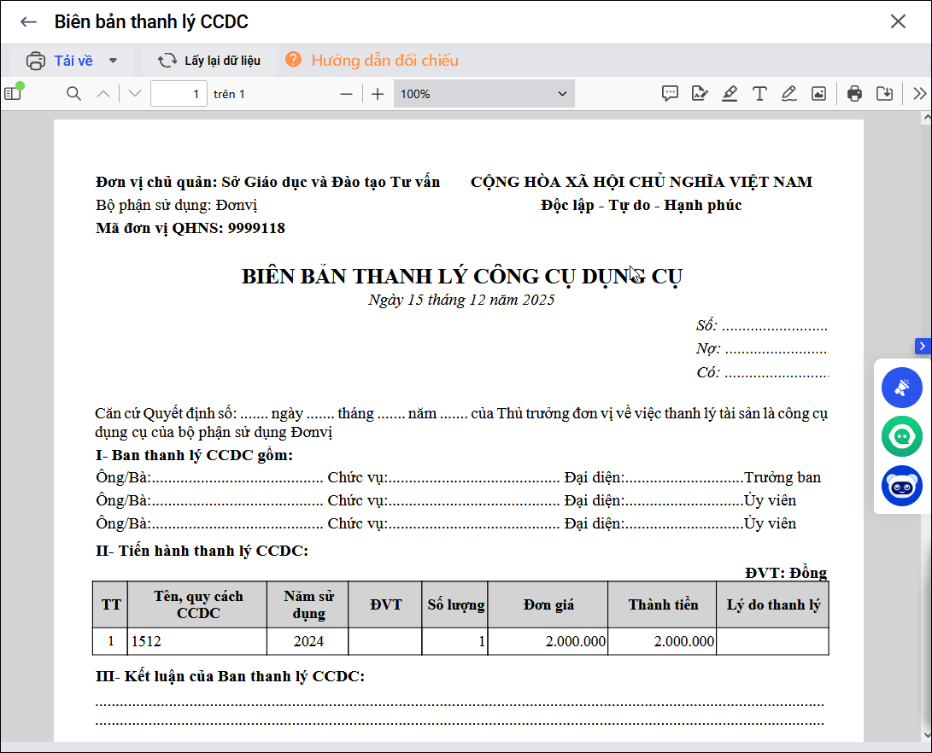Add a comment annotation
This screenshot has width=932, height=753.
(670, 94)
